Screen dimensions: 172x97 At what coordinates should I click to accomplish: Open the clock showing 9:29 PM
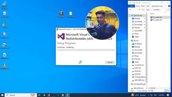click(x=161, y=95)
